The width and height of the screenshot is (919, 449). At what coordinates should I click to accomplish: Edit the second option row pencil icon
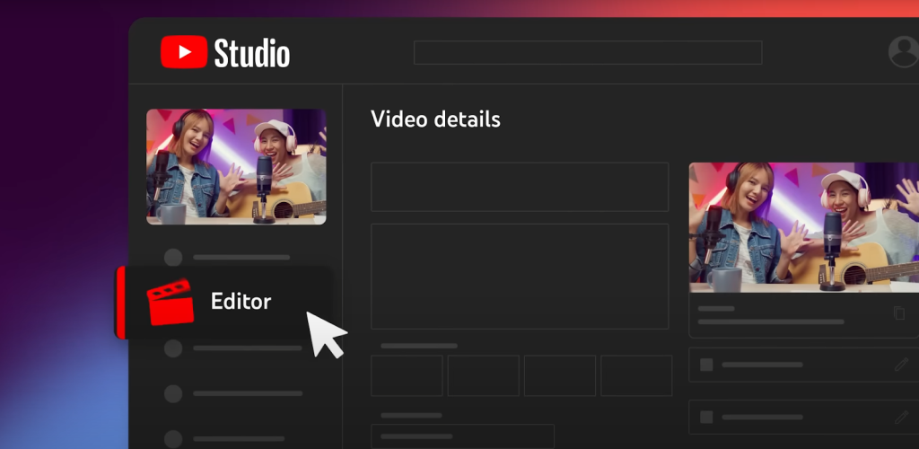901,418
